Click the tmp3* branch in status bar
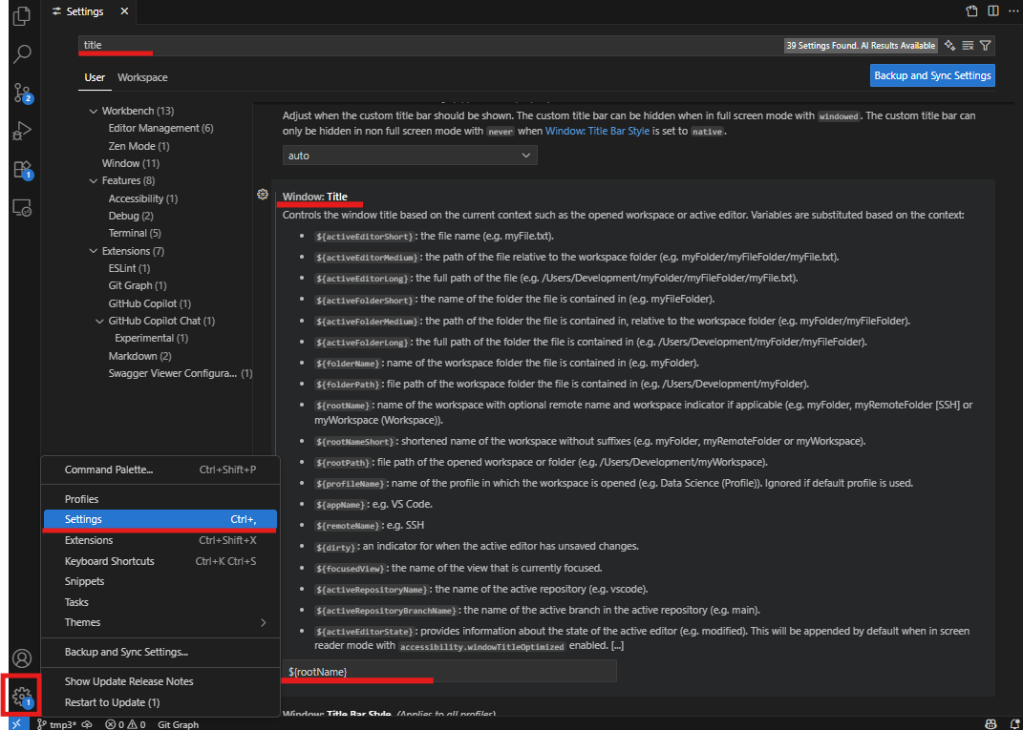 (x=56, y=724)
